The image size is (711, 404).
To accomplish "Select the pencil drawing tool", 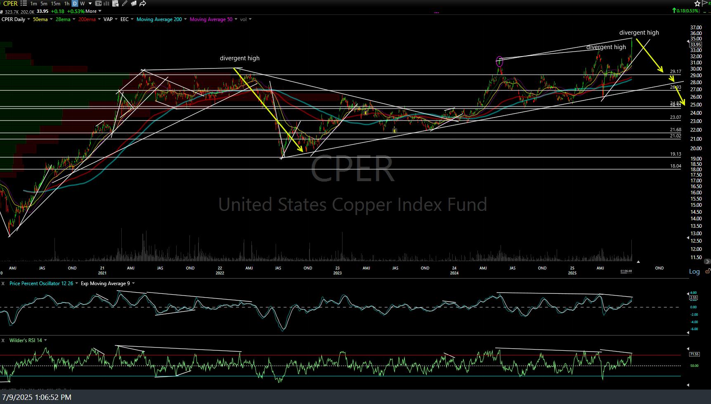I will (x=125, y=4).
